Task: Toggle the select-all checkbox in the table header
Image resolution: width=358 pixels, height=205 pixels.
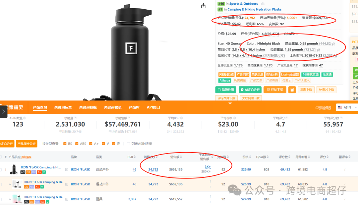Action: coord(1,157)
